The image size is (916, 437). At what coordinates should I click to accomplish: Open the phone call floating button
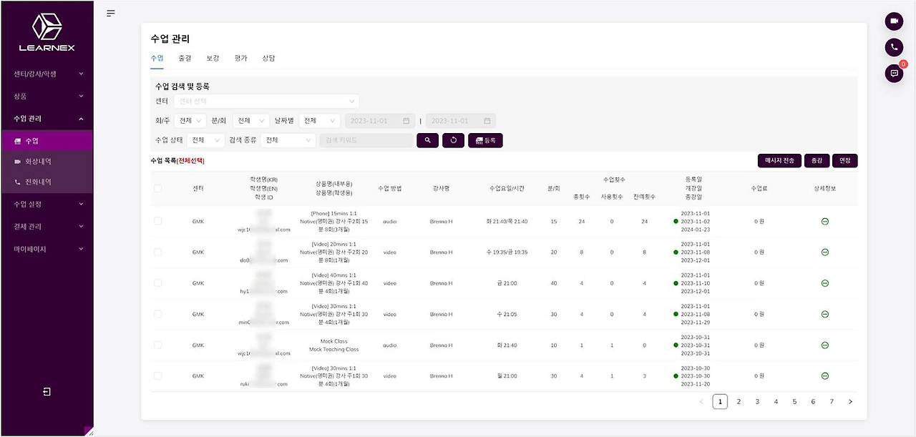point(894,47)
